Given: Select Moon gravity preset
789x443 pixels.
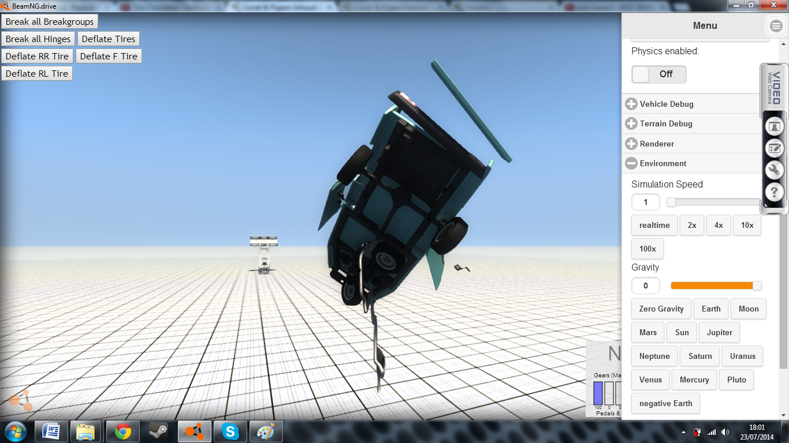Looking at the screenshot, I should [749, 309].
